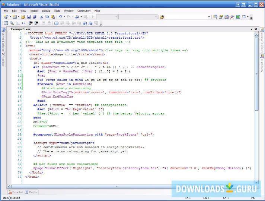Click 'Item(s) Saved' in the status bar
The width and height of the screenshot is (265, 201).
(x=12, y=198)
